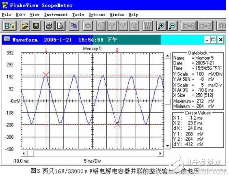Click the waveform A toolbar icon
229x176 pixels.
[112, 26]
